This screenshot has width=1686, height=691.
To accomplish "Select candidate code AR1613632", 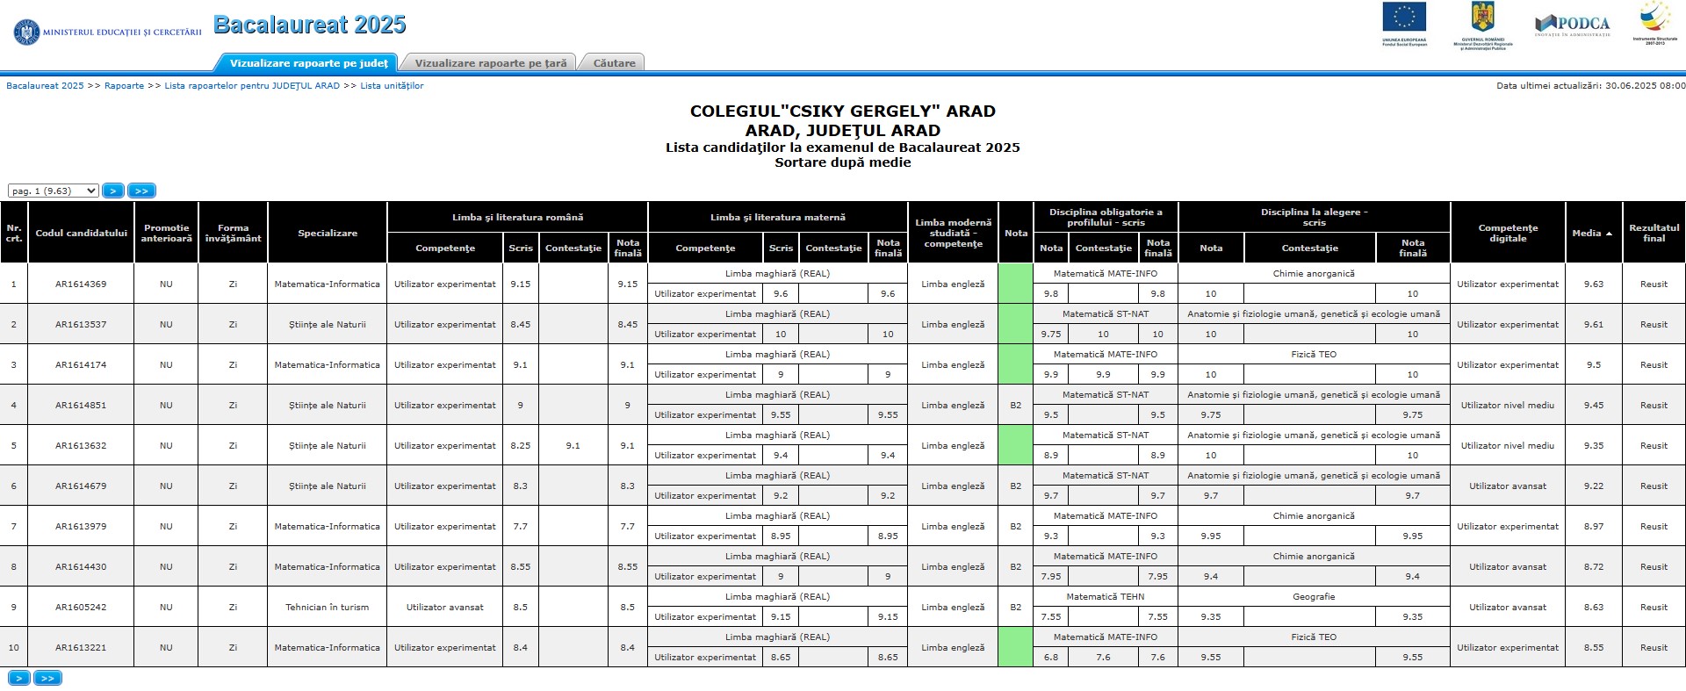I will [81, 446].
